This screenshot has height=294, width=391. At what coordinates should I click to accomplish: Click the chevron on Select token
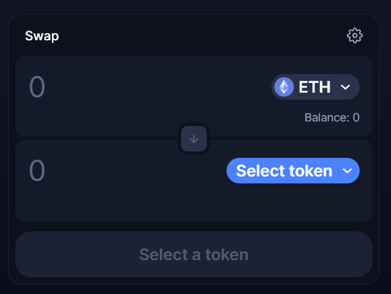[x=347, y=171]
